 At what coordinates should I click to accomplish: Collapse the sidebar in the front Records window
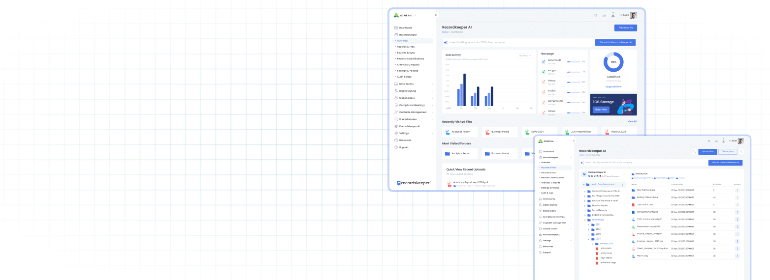(574, 141)
